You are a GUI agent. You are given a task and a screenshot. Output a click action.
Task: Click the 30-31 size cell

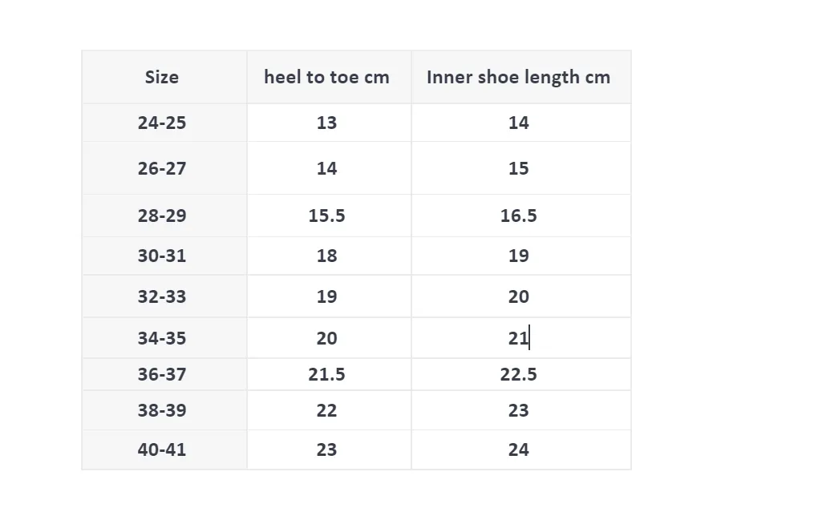(164, 256)
